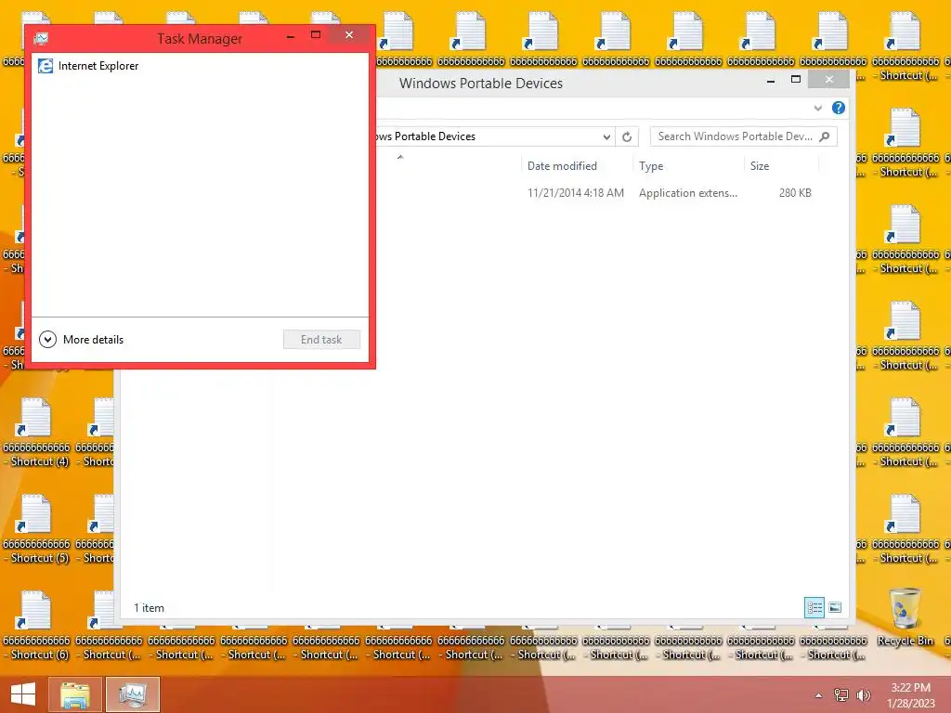This screenshot has width=951, height=713.
Task: Switch Explorer to details view icon
Action: 814,607
